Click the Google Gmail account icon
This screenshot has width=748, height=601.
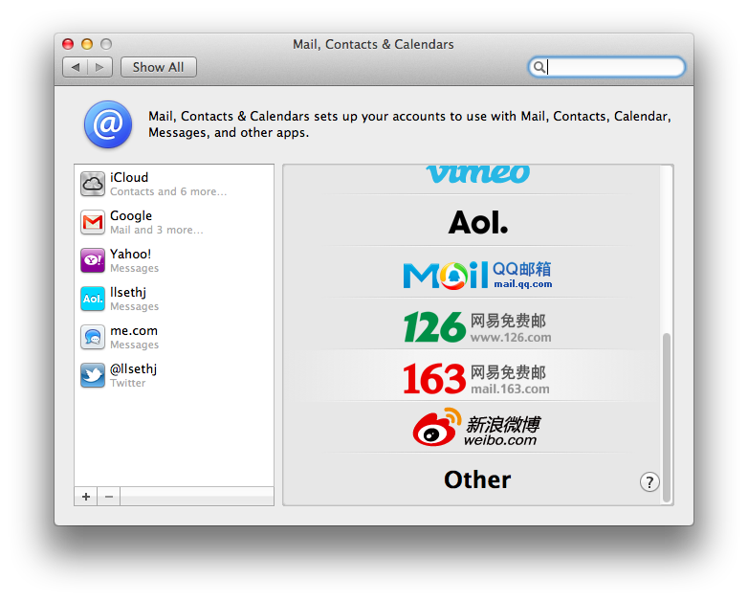(x=93, y=222)
